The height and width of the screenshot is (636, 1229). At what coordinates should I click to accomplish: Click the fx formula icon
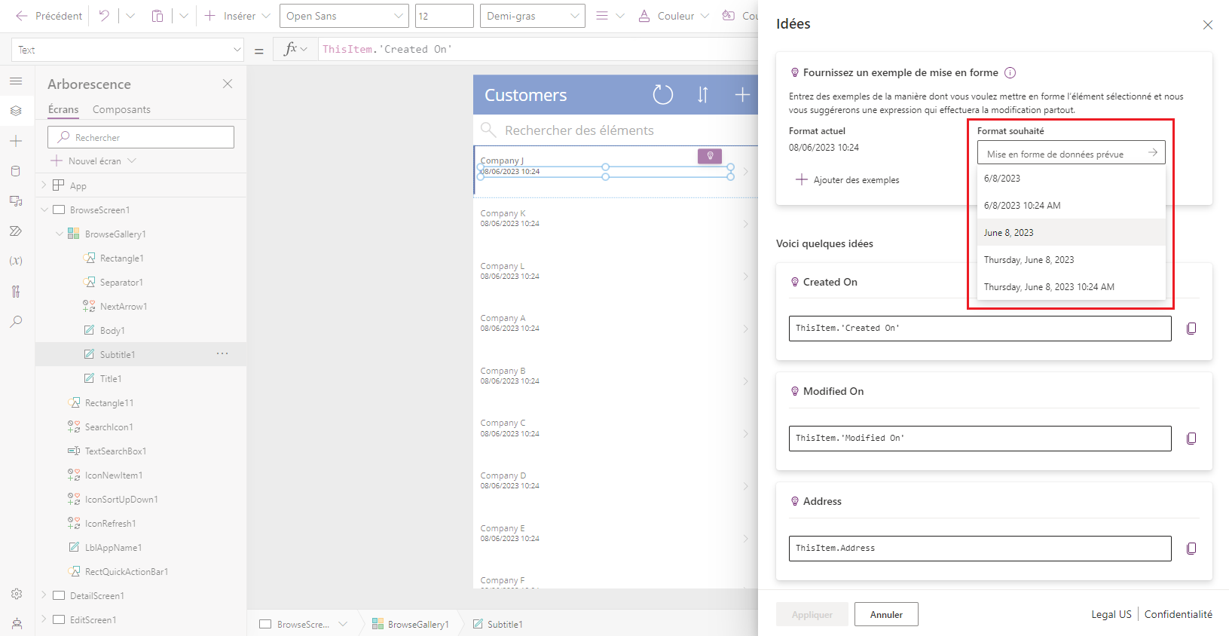pyautogui.click(x=290, y=49)
